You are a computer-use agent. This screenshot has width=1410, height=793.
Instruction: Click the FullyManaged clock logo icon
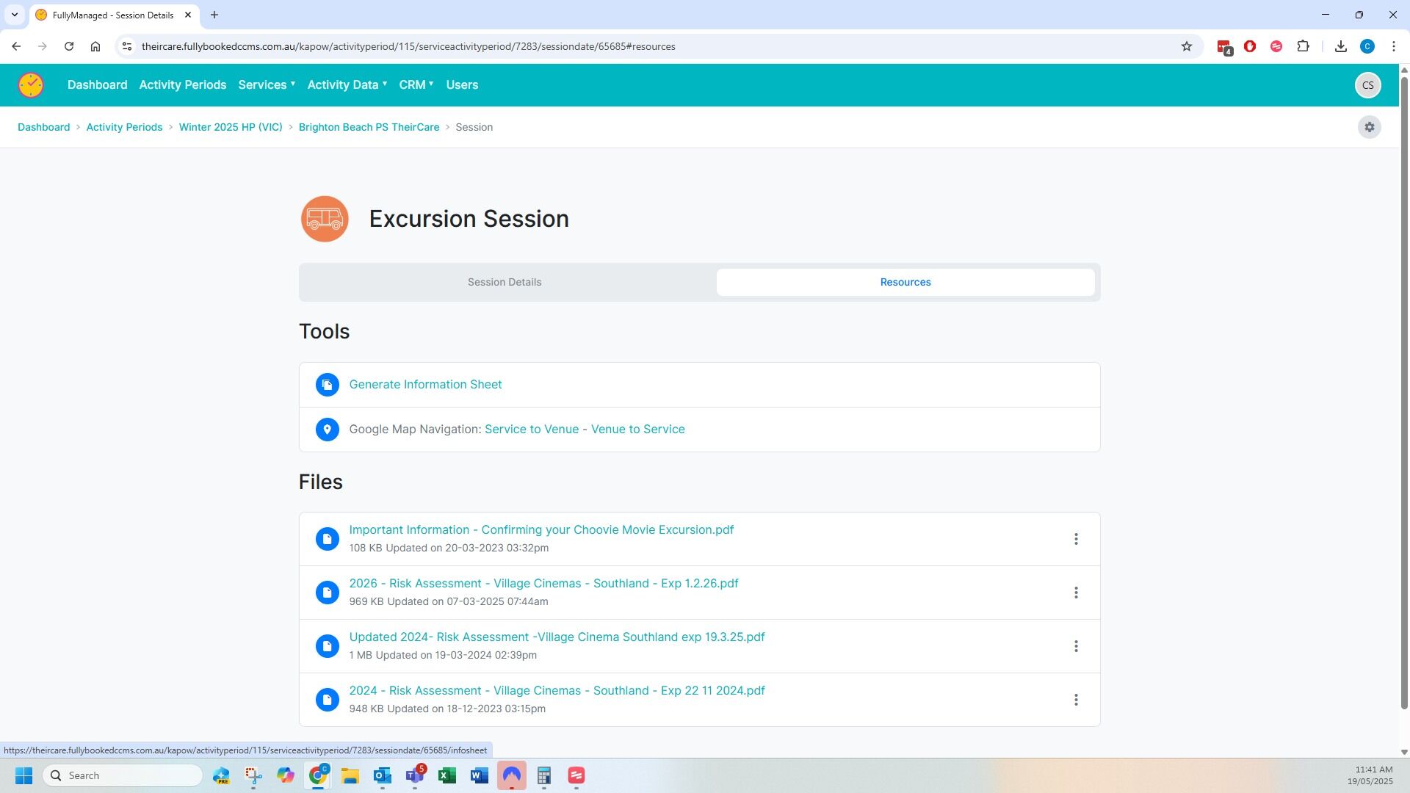(x=31, y=85)
